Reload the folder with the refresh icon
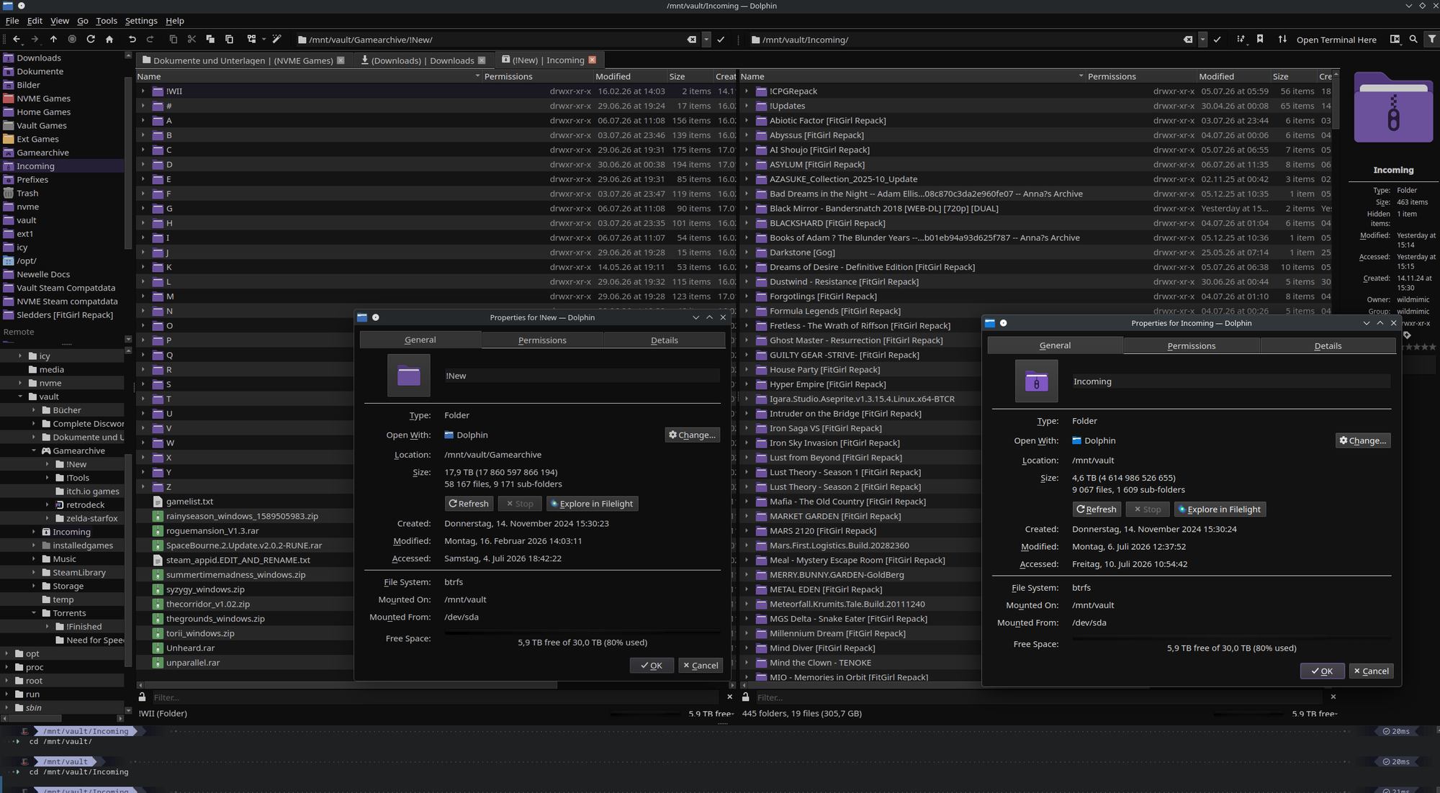The height and width of the screenshot is (793, 1440). click(91, 40)
